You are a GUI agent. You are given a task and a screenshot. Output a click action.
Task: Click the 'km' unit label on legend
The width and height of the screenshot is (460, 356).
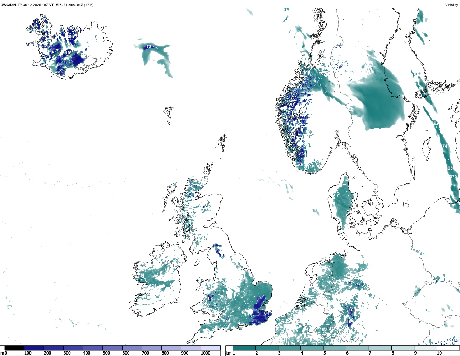(x=229, y=353)
